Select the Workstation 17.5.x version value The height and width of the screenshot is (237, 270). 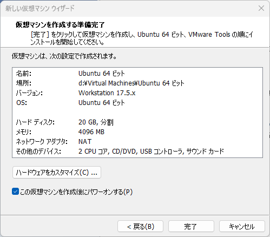tap(107, 93)
